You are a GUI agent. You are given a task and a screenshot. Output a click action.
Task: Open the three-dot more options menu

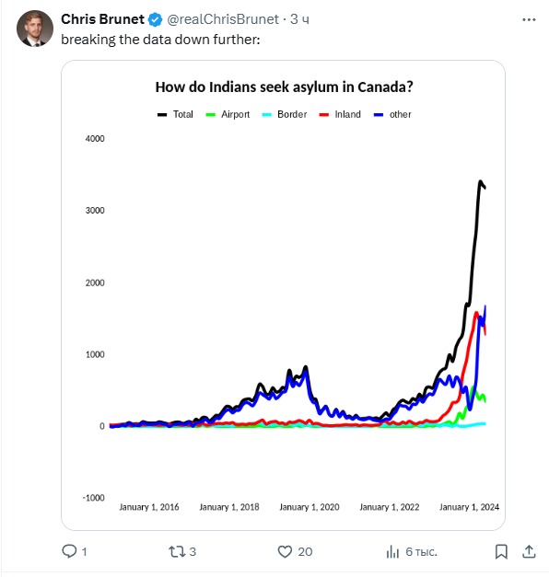tap(529, 19)
